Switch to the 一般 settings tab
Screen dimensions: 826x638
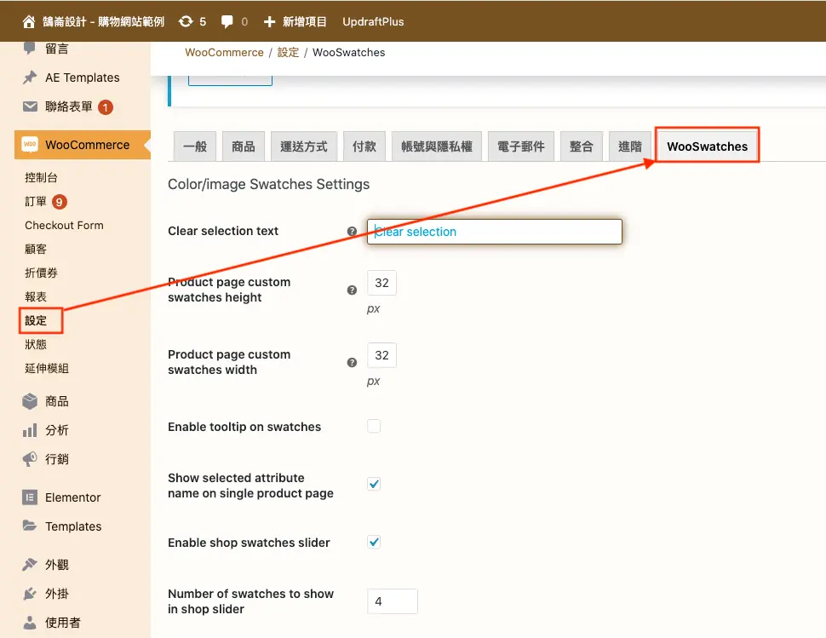click(195, 147)
